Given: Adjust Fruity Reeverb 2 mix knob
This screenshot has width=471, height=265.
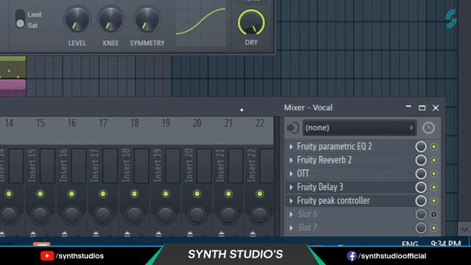Looking at the screenshot, I should (421, 160).
